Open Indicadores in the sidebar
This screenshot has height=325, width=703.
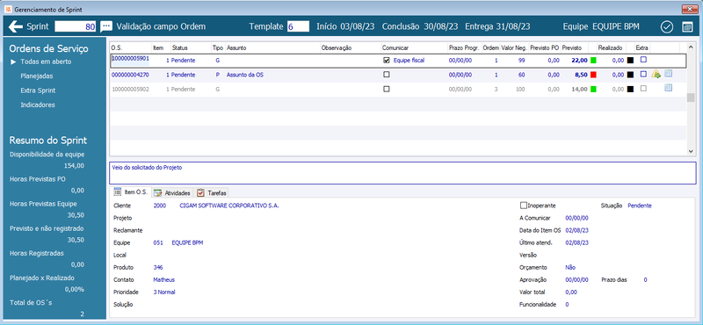coord(38,105)
